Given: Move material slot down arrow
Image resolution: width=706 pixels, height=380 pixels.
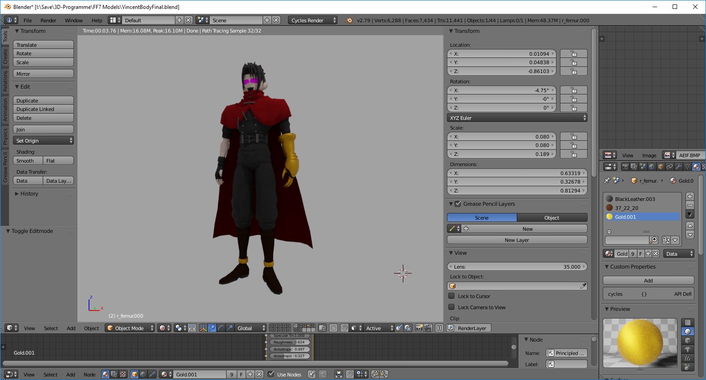Looking at the screenshot, I should tap(690, 235).
